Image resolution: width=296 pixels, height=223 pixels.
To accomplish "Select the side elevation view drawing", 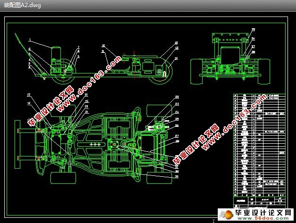I will pos(94,58).
